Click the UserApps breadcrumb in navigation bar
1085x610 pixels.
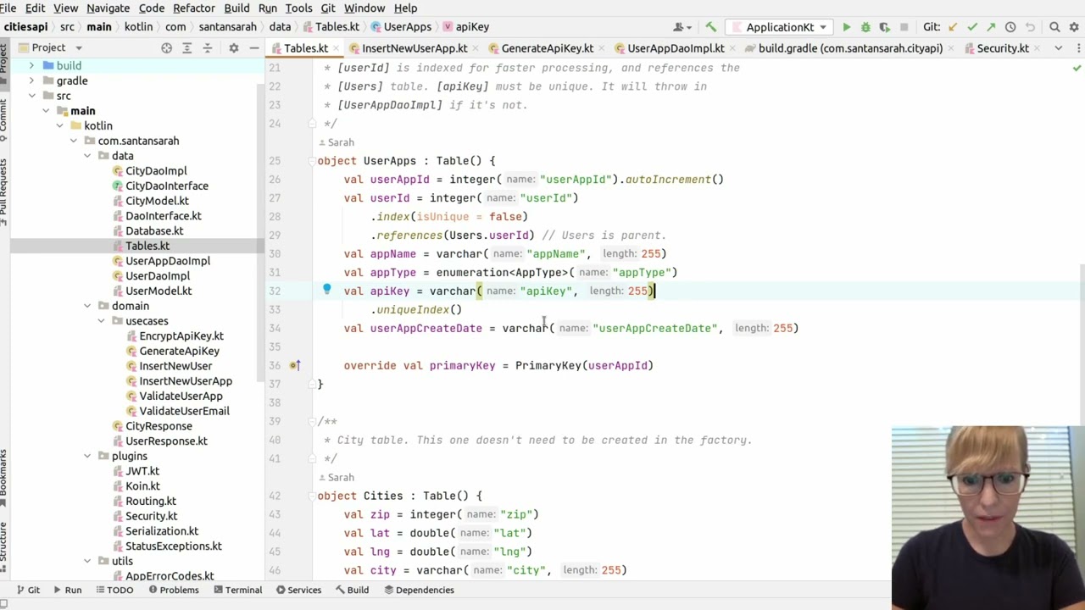pos(401,27)
